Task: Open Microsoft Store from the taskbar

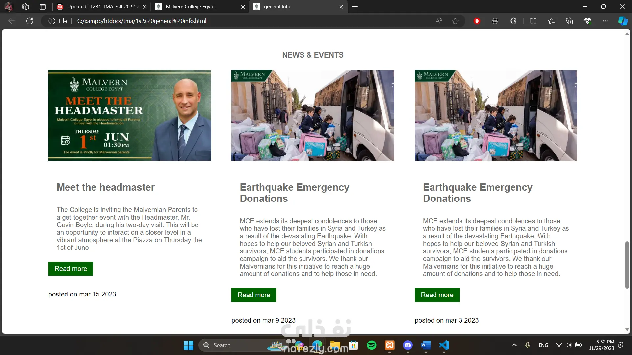Action: coord(354,345)
